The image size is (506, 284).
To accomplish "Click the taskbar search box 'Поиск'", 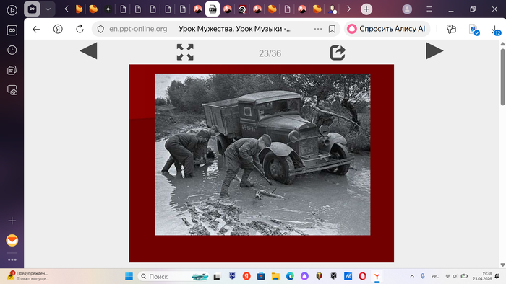I will [x=173, y=276].
